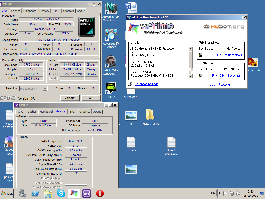
Task: Show hidden tray icons arrow
Action: 220,193
